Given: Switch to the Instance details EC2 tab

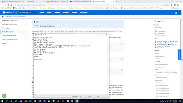Looking at the screenshot, I should pyautogui.click(x=58, y=2).
